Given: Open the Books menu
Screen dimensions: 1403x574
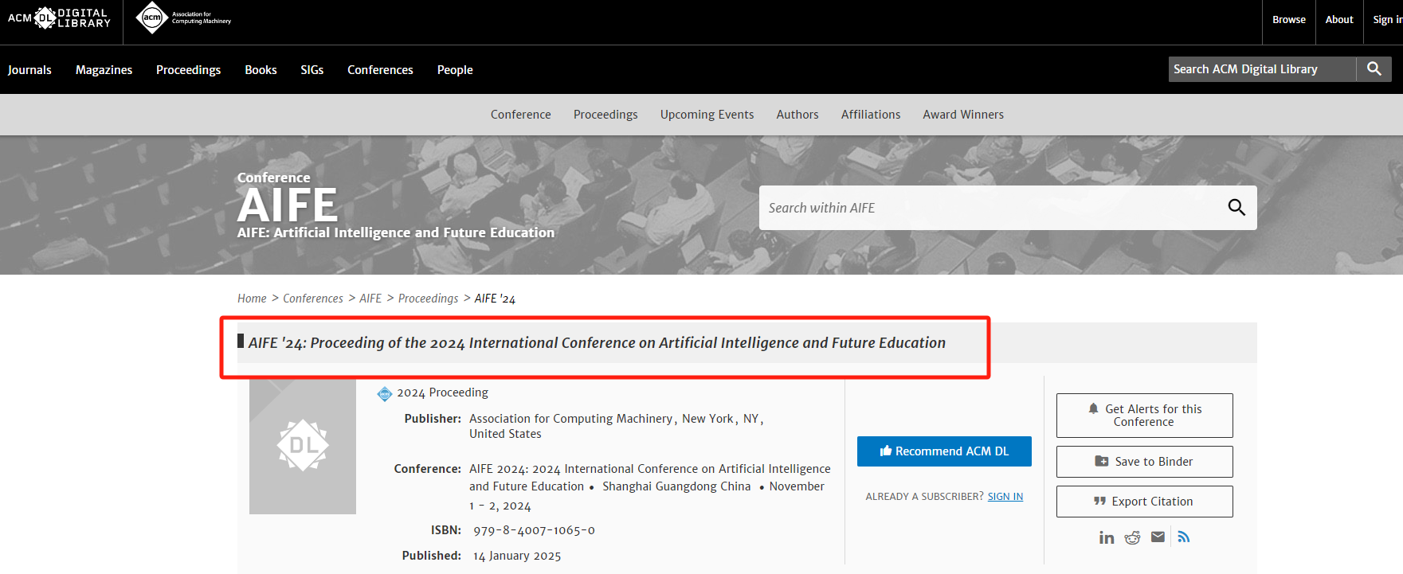Looking at the screenshot, I should pos(261,70).
